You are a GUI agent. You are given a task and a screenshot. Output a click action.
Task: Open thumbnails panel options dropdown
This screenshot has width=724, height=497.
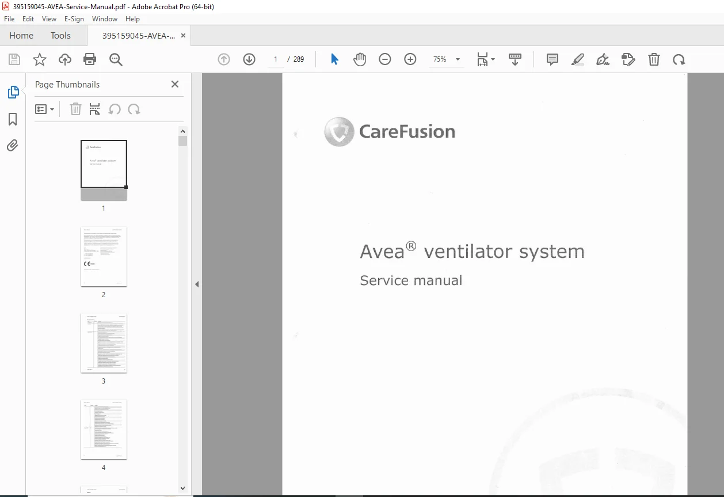tap(44, 109)
